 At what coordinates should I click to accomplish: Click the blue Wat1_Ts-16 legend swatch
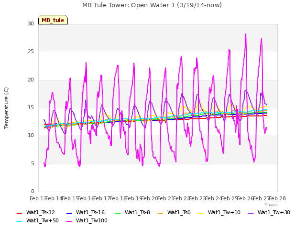click(x=69, y=213)
